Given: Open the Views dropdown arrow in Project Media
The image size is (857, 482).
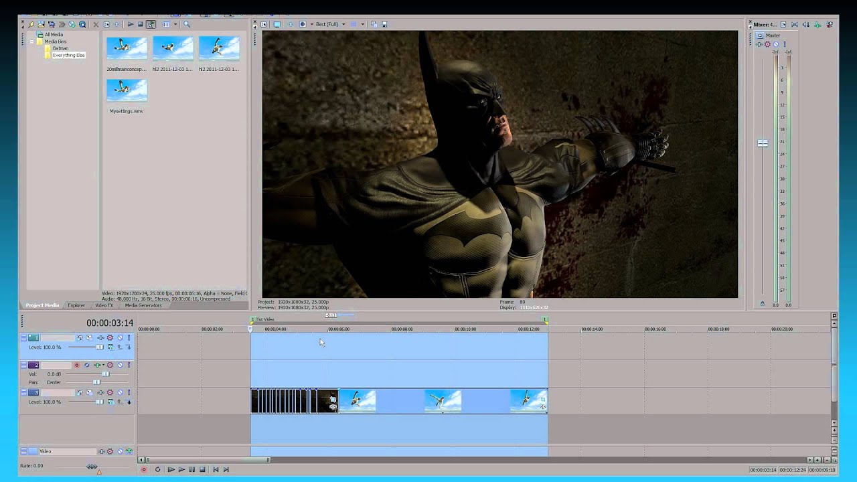Looking at the screenshot, I should coord(175,24).
